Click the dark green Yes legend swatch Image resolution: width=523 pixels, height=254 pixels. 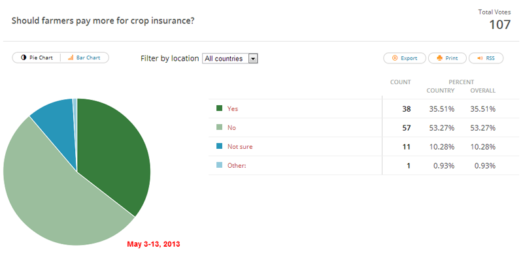coord(219,108)
